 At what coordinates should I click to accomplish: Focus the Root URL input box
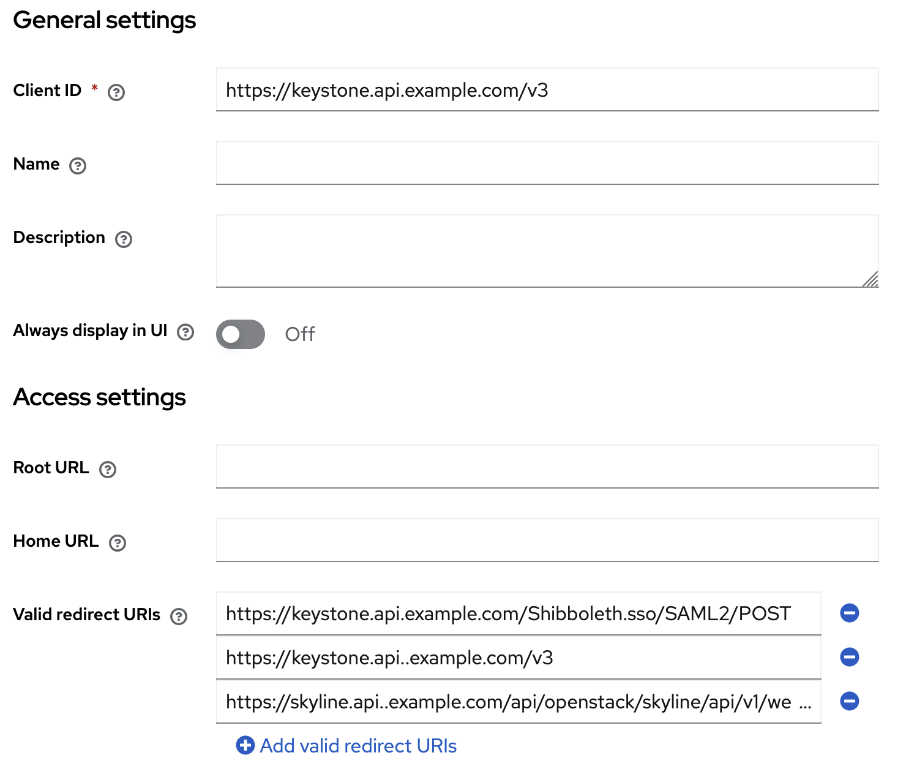click(547, 467)
